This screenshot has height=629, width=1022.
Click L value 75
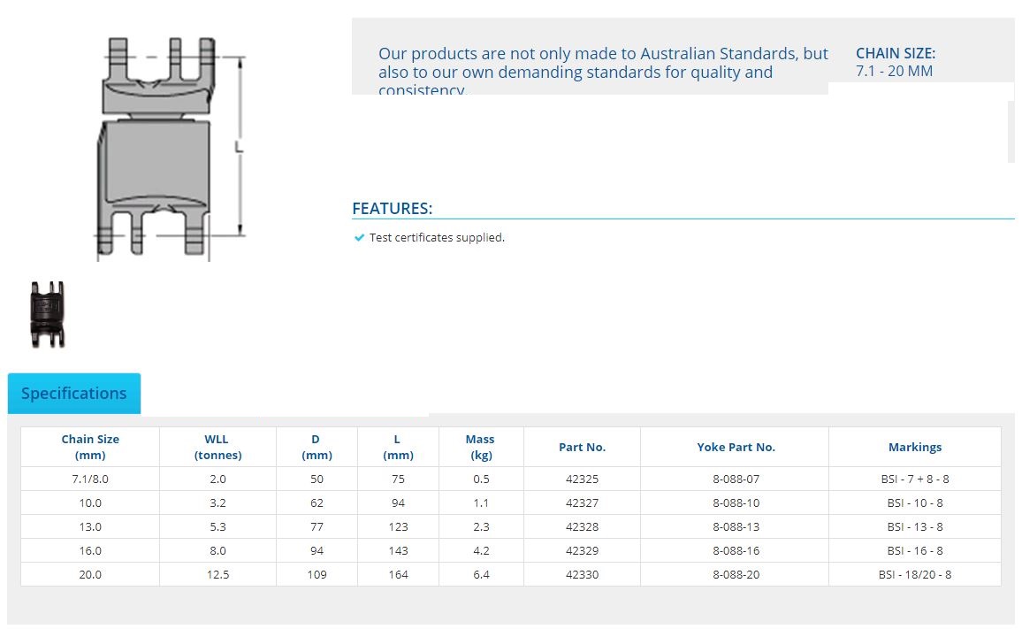point(398,479)
